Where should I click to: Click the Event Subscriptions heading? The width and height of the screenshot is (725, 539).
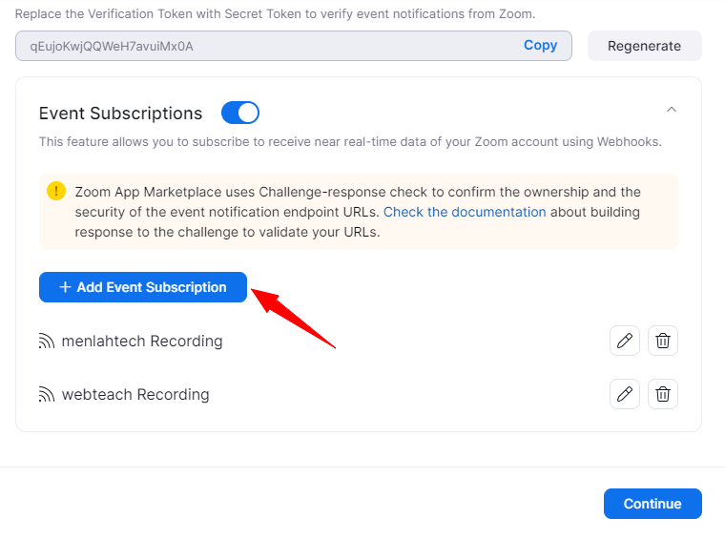(x=121, y=114)
